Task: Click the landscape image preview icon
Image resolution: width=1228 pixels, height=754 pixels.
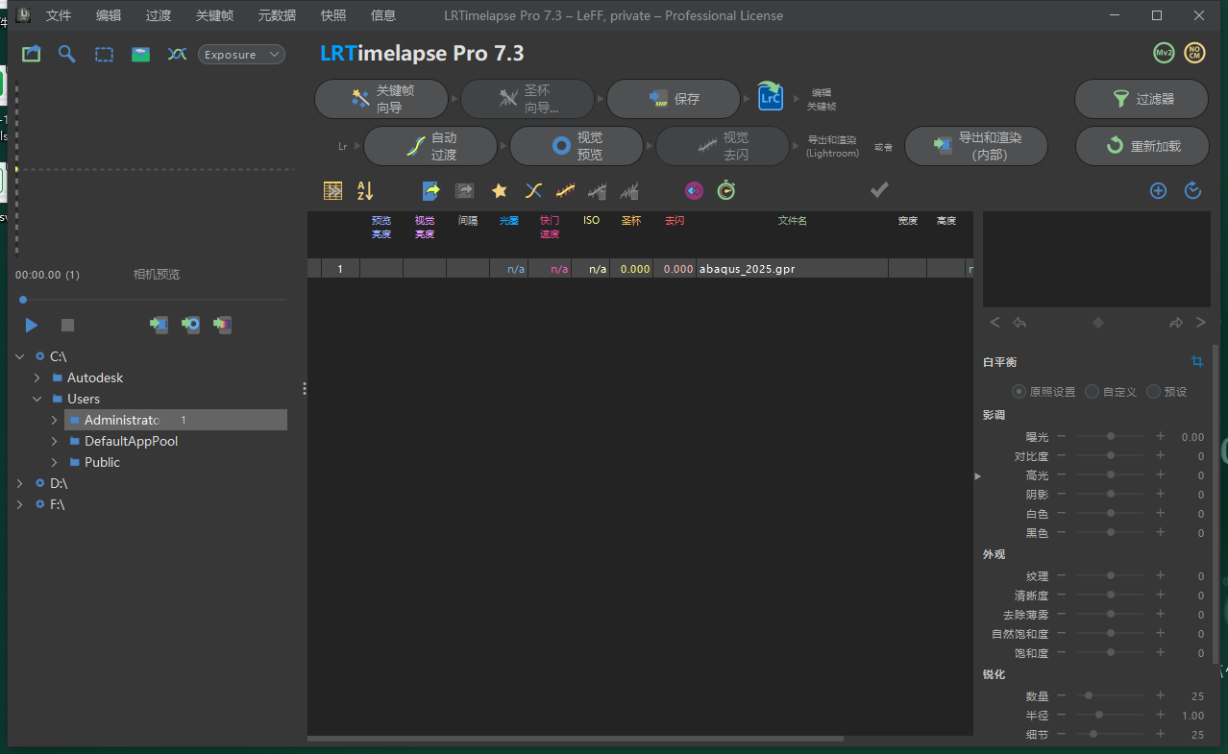Action: 141,55
